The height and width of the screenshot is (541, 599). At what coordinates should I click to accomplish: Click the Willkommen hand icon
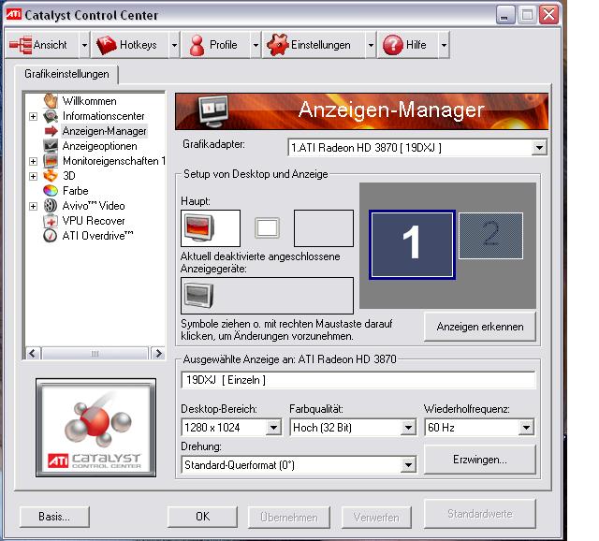pyautogui.click(x=51, y=101)
